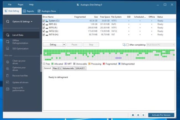This screenshot has height=120, width=180.
Task: Click the purple MFT blocks in cluster map
Action: coord(118,58)
